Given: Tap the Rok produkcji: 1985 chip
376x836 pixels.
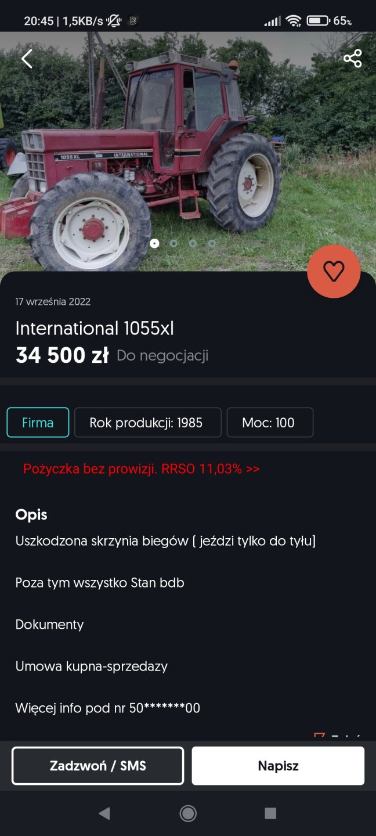Looking at the screenshot, I should click(x=147, y=422).
